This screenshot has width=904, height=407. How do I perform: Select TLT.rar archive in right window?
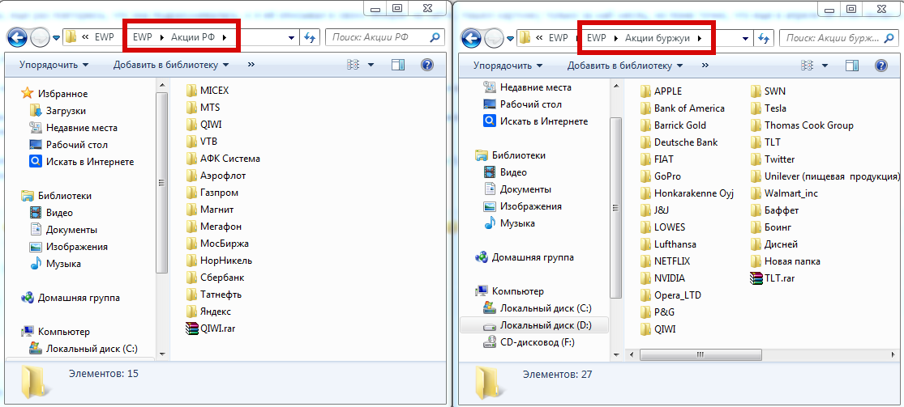tap(773, 278)
